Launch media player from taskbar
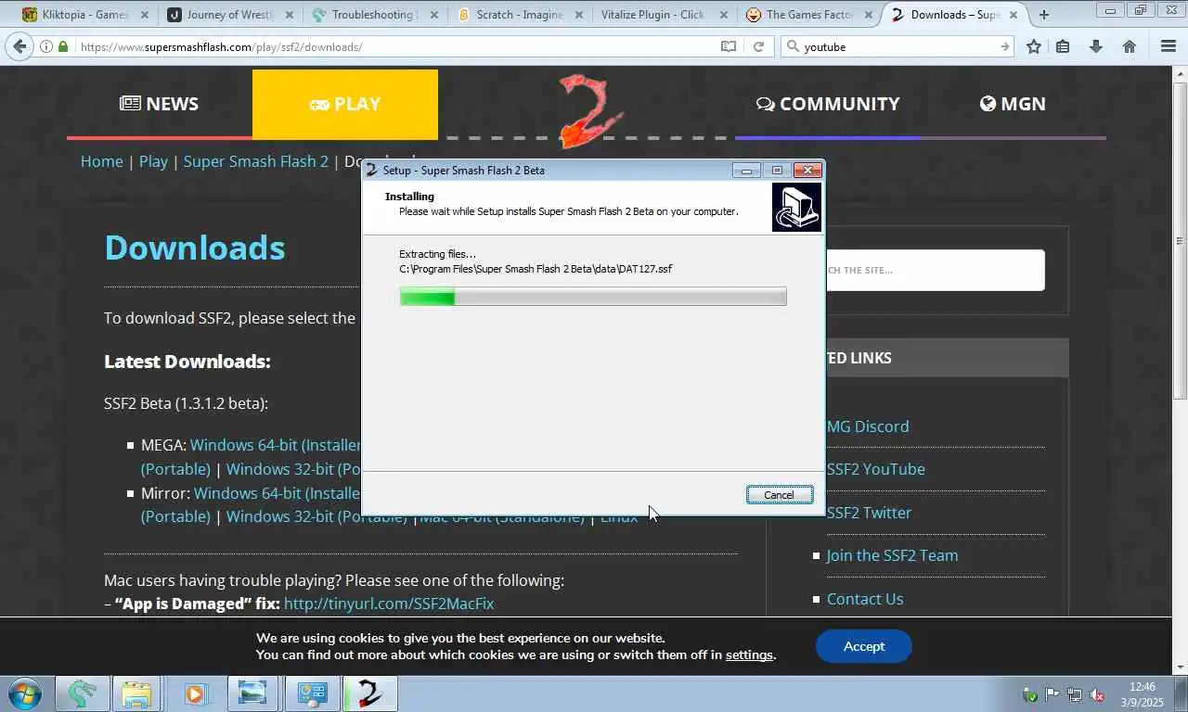The image size is (1188, 712). 194,693
